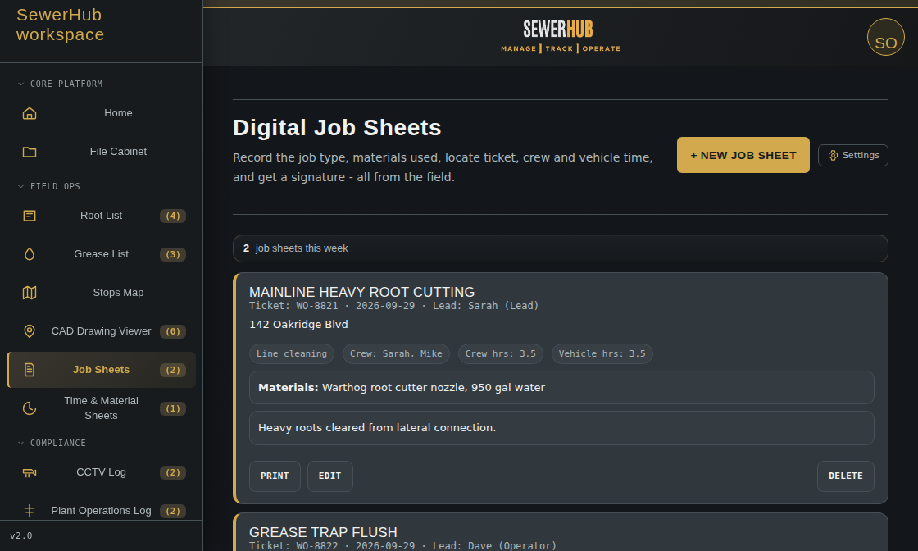Open the SO user avatar menu
Screen dimensions: 918x551
885,37
